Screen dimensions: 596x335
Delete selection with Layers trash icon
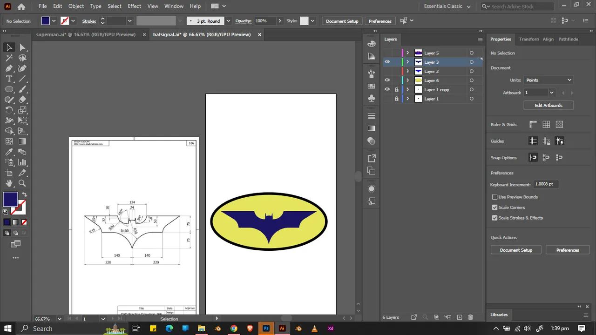470,317
